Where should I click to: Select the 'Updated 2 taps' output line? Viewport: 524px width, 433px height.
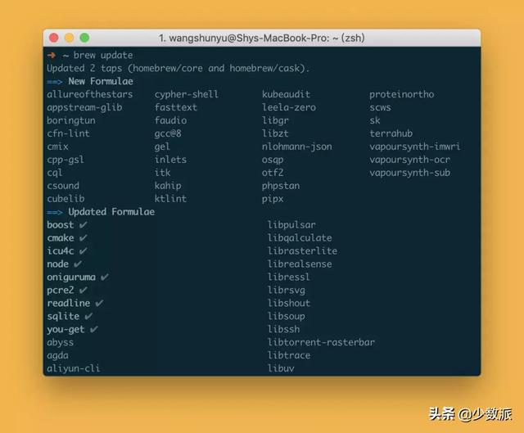click(178, 68)
